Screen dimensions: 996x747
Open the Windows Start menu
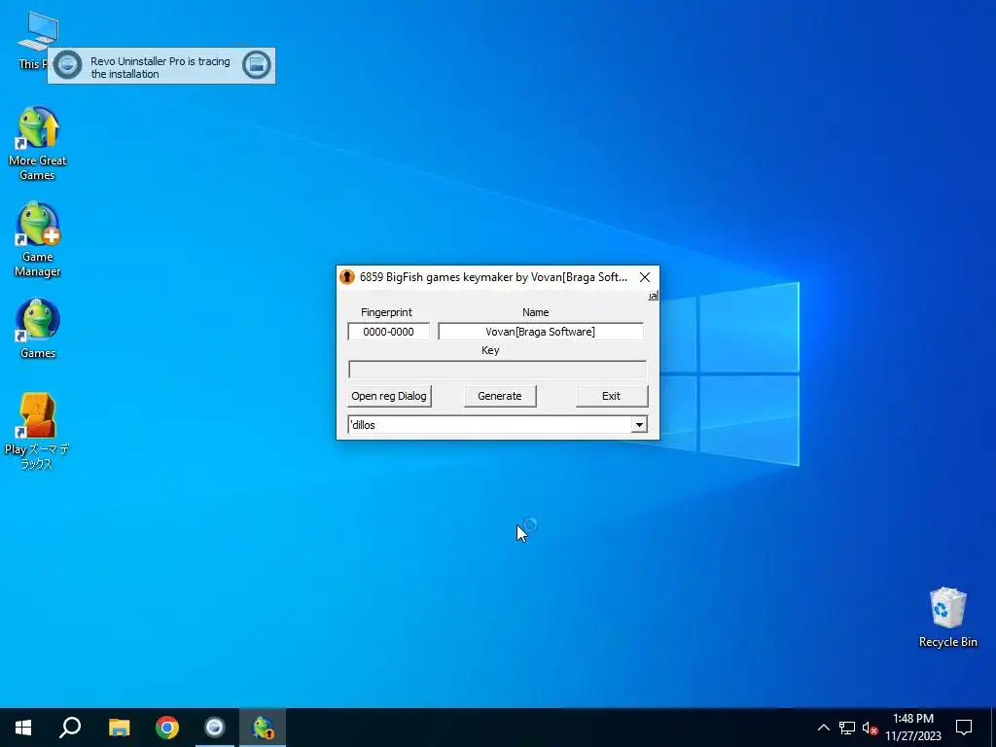click(x=23, y=728)
